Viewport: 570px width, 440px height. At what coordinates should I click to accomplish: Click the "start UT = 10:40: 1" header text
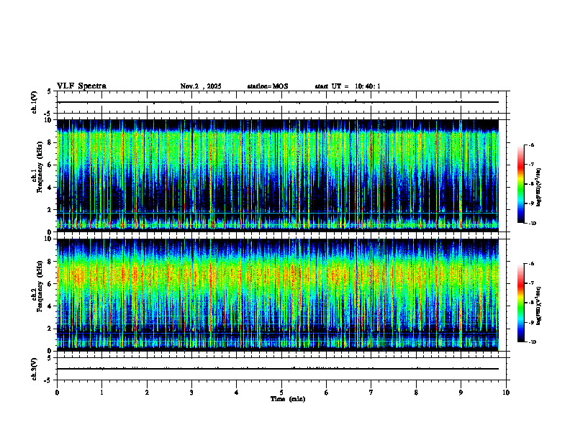[348, 86]
